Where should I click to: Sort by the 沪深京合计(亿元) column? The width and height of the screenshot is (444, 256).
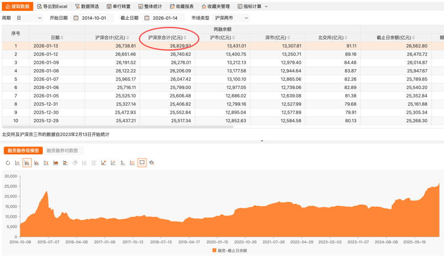pyautogui.click(x=185, y=37)
